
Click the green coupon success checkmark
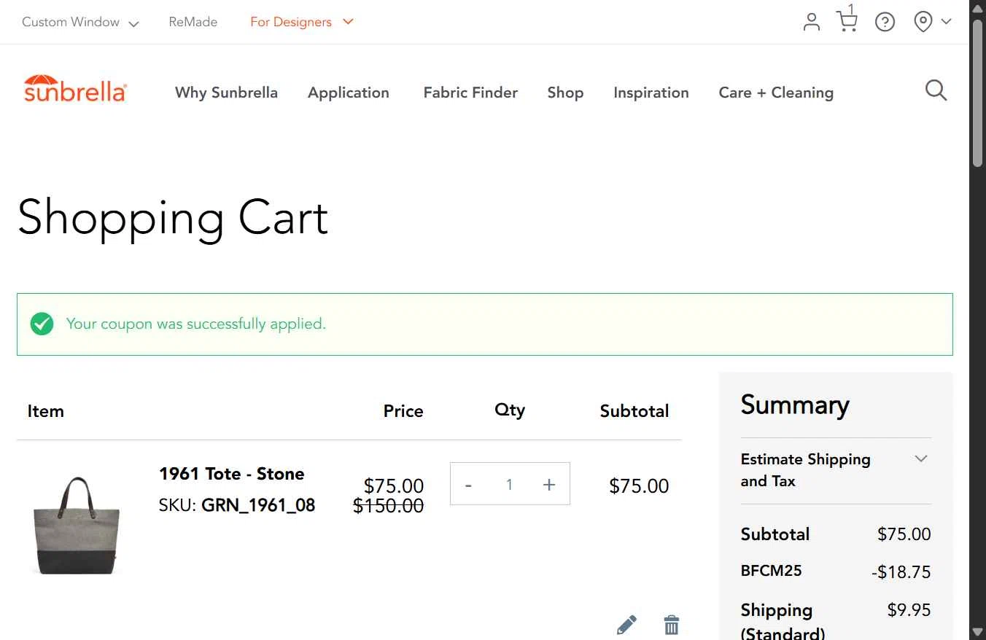[x=42, y=324]
